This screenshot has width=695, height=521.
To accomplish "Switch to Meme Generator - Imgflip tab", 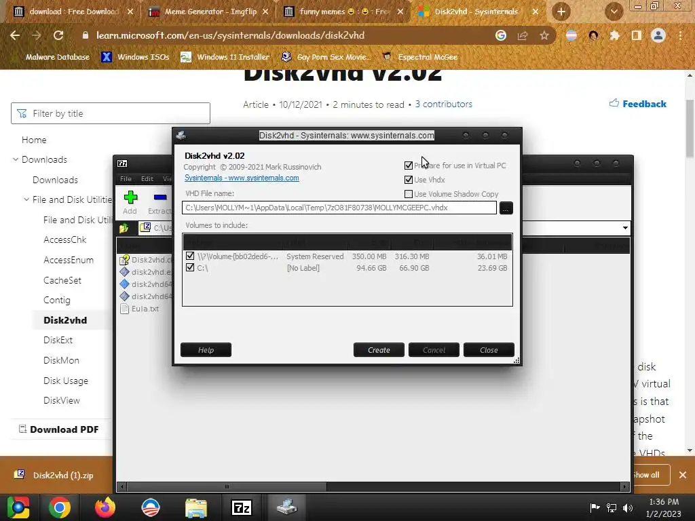I will click(x=210, y=12).
